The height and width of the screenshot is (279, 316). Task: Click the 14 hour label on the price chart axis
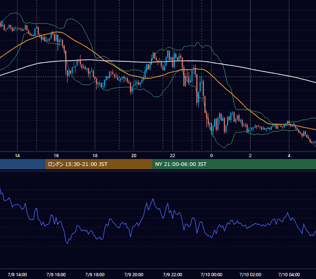(x=17, y=156)
